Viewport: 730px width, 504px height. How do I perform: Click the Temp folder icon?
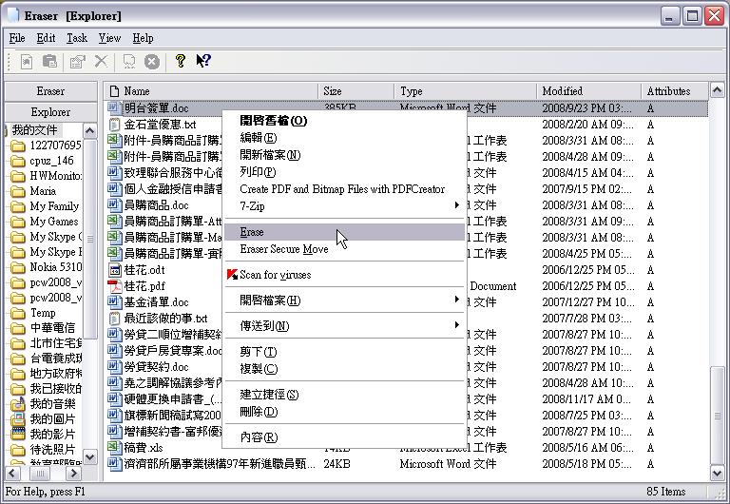pyautogui.click(x=18, y=313)
